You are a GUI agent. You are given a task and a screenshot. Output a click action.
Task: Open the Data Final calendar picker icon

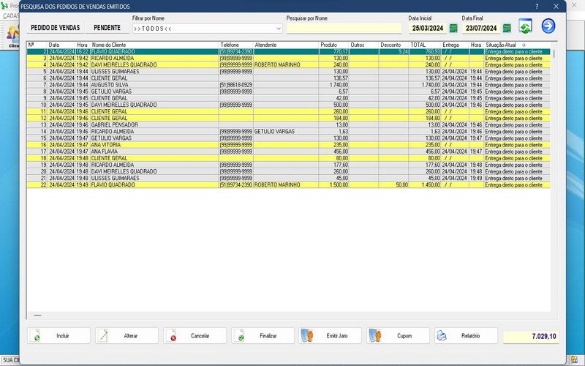pyautogui.click(x=506, y=29)
